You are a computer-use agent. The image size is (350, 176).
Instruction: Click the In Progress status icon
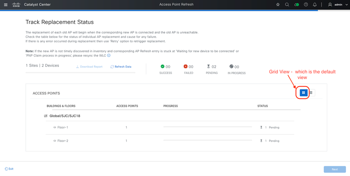coord(231,66)
